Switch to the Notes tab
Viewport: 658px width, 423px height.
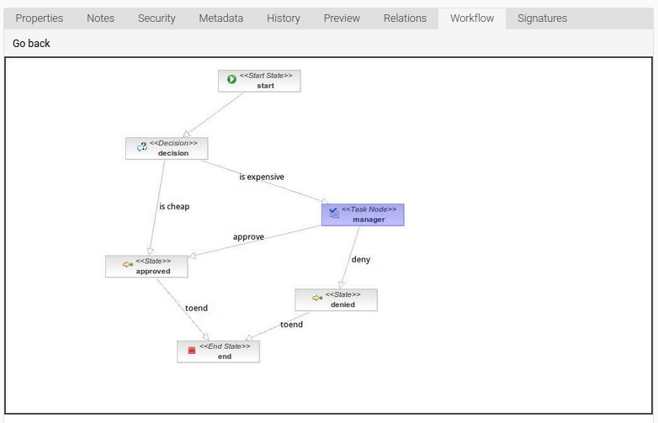(x=100, y=18)
